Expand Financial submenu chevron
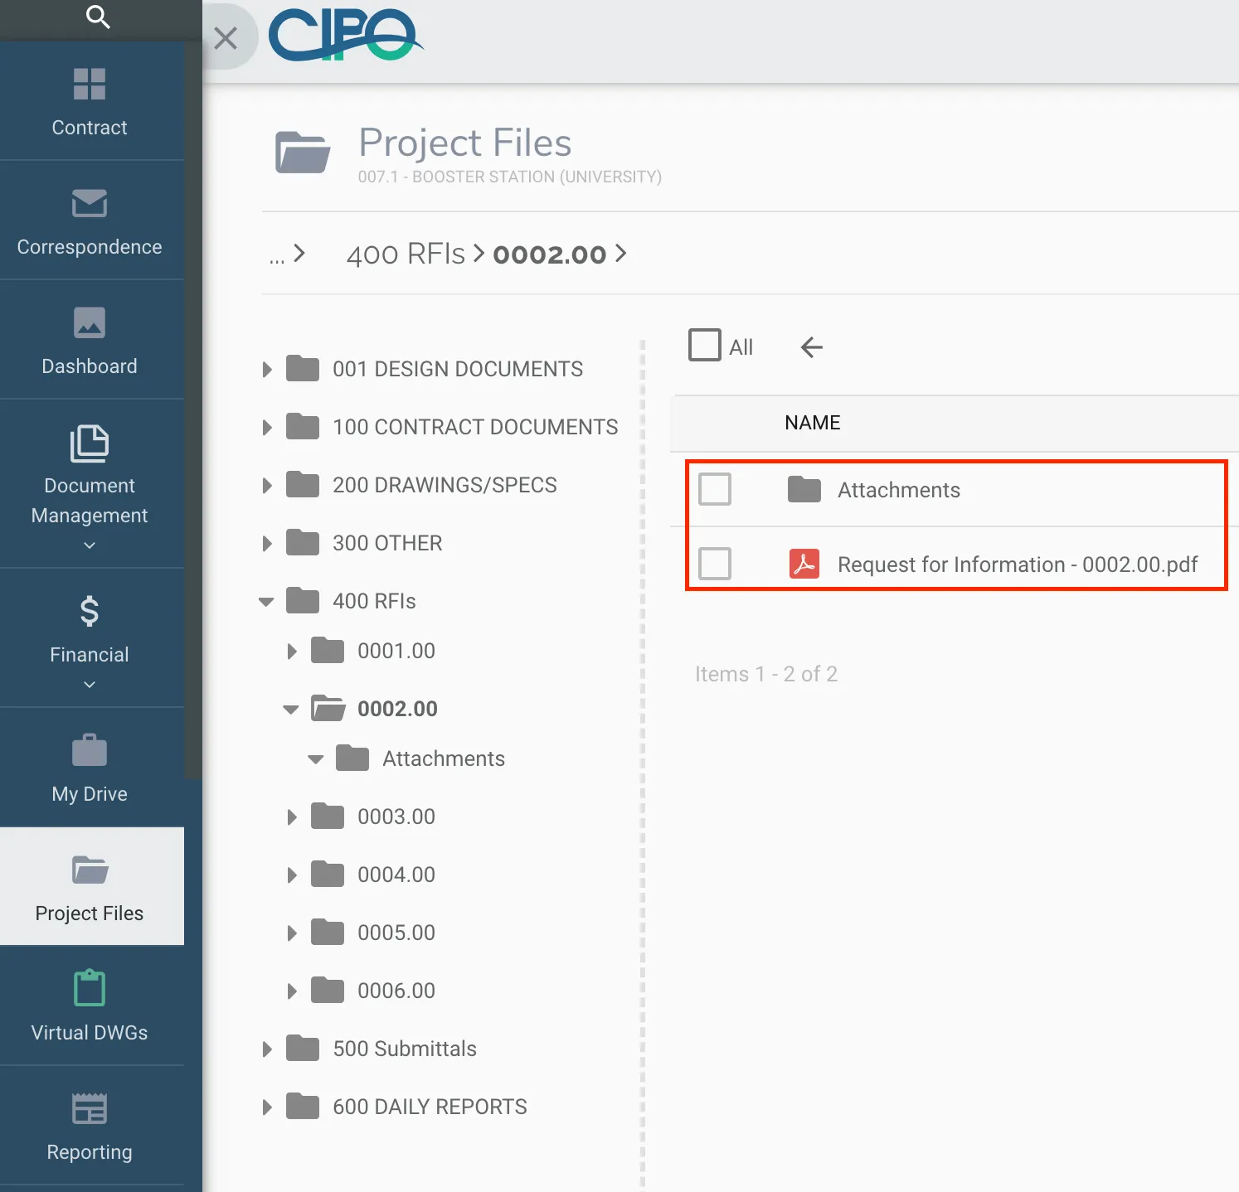The image size is (1239, 1192). (90, 685)
